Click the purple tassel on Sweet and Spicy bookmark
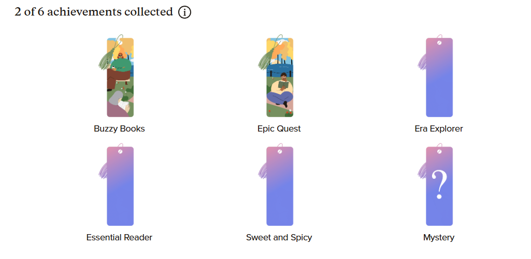 (263, 171)
